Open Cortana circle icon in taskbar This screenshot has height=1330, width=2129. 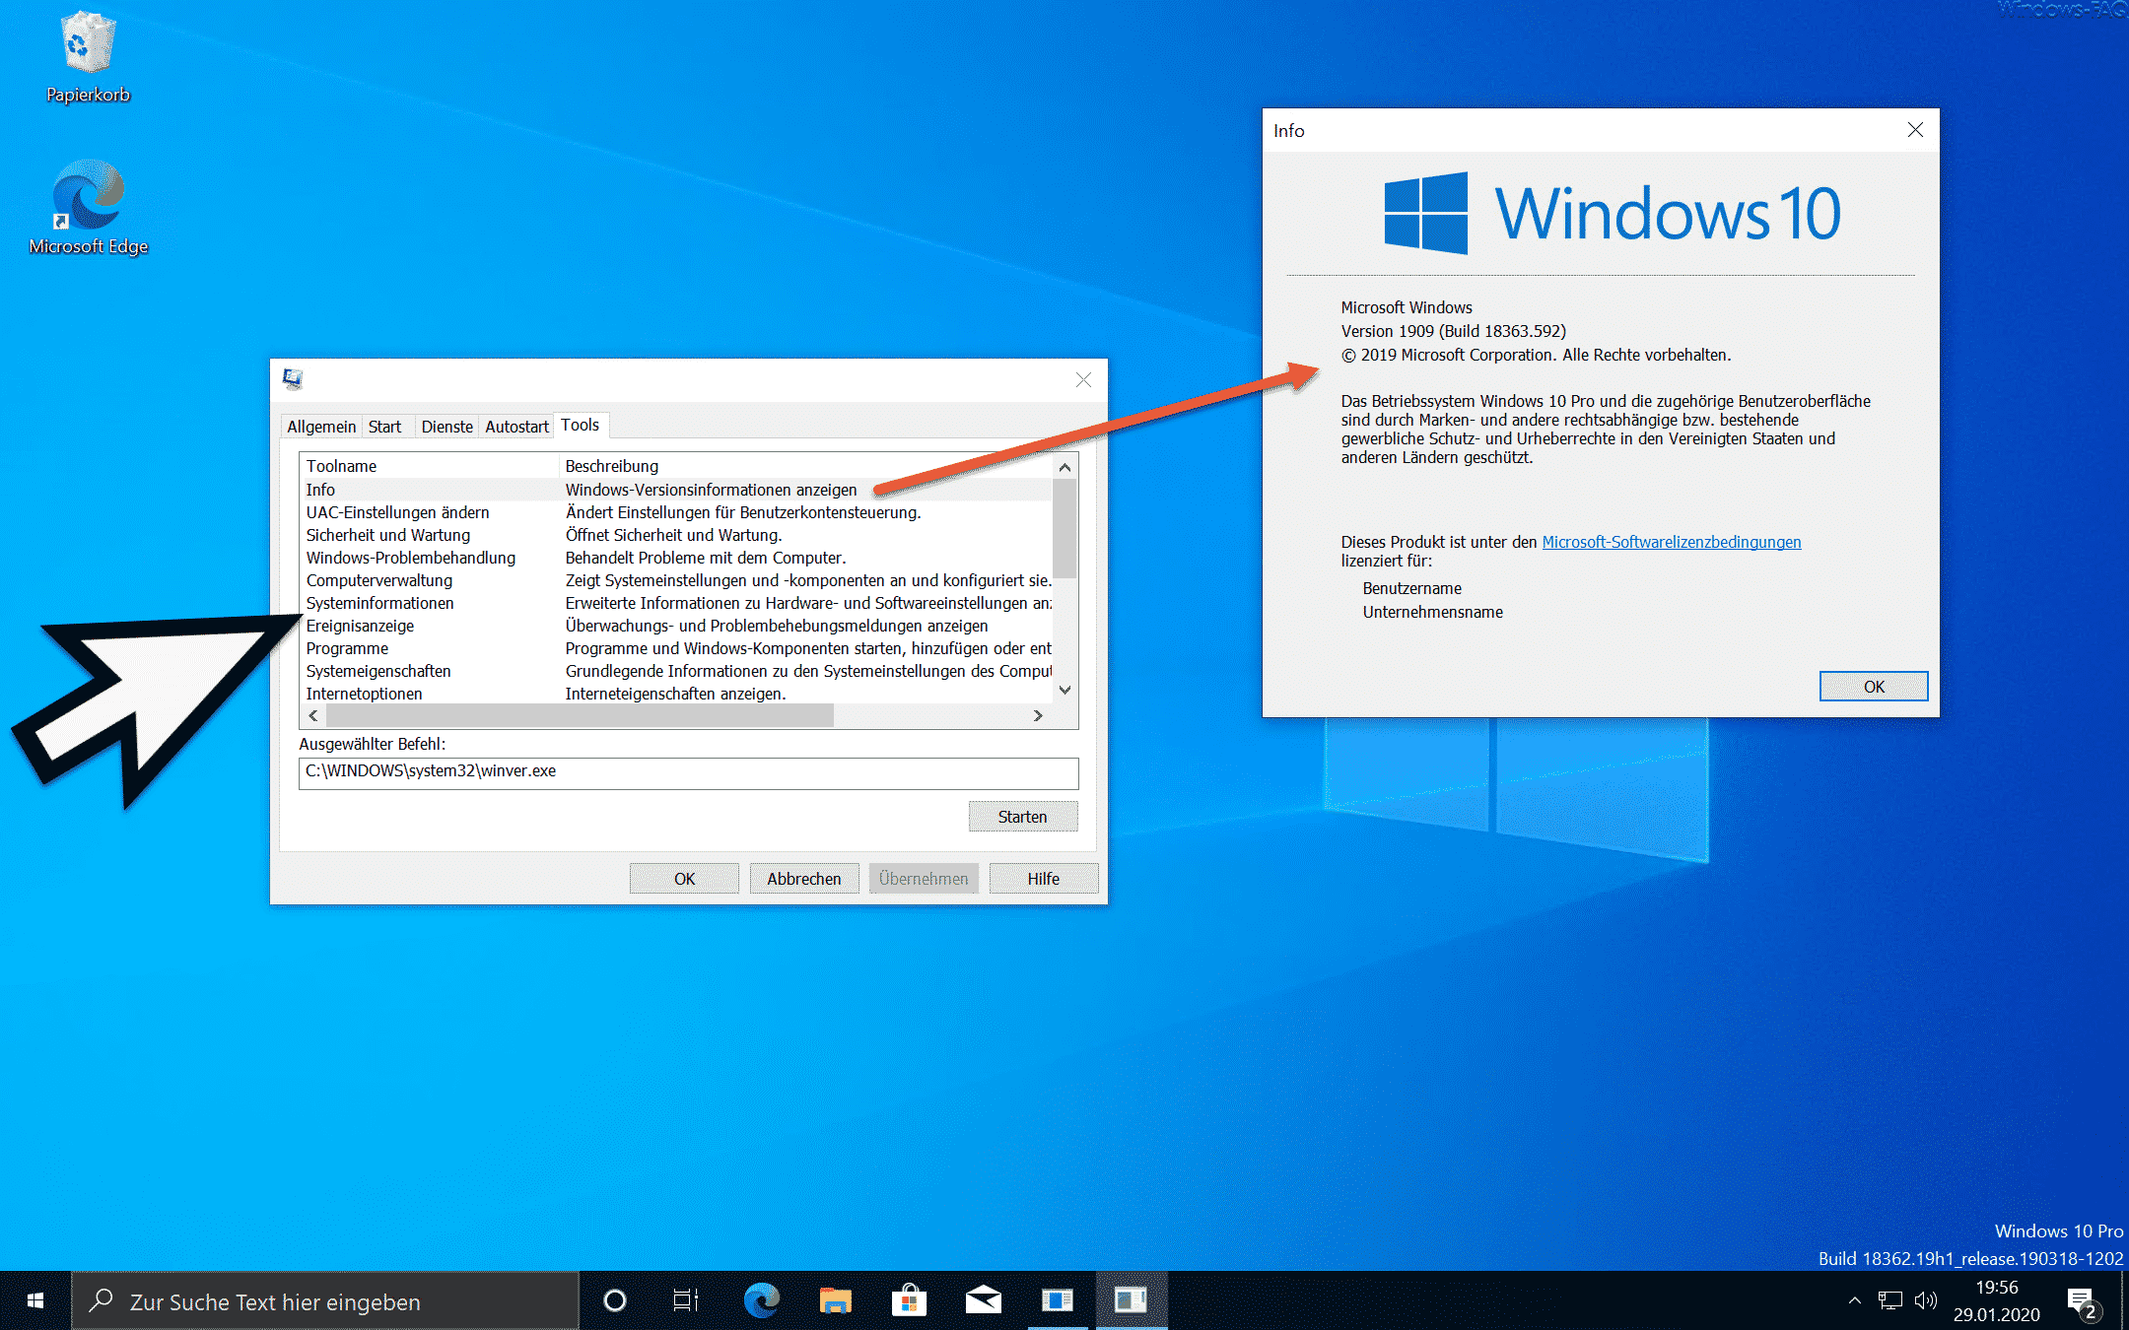614,1300
